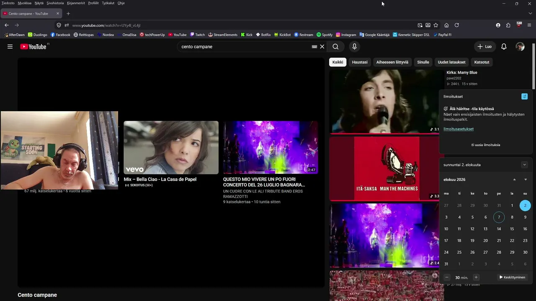Open the Facebook bookmark
536x301 pixels.
click(60, 35)
